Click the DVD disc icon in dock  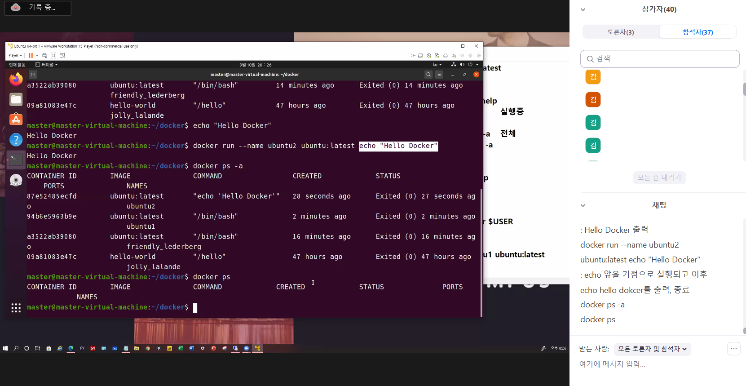pyautogui.click(x=16, y=180)
